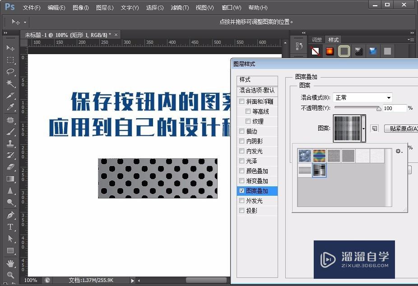Switch to the Adjustments tab
Image resolution: width=418 pixels, height=286 pixels.
(317, 40)
